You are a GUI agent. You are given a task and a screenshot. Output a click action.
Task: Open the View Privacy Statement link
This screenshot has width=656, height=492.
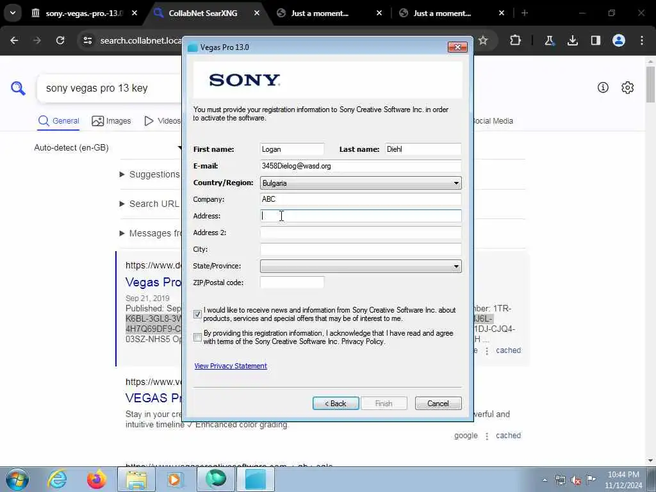point(231,366)
